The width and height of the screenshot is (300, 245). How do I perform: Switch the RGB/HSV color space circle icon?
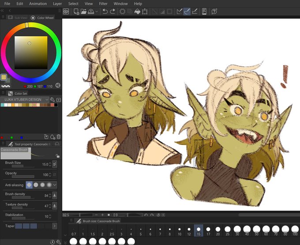(x=58, y=85)
